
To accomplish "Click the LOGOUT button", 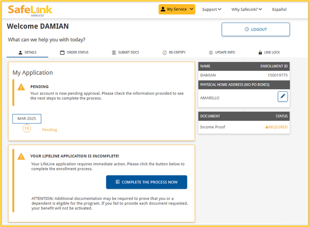I will click(256, 29).
